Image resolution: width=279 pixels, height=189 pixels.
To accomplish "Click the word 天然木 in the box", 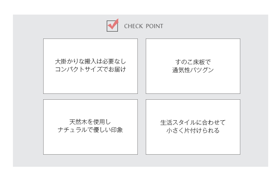I will point(78,122).
